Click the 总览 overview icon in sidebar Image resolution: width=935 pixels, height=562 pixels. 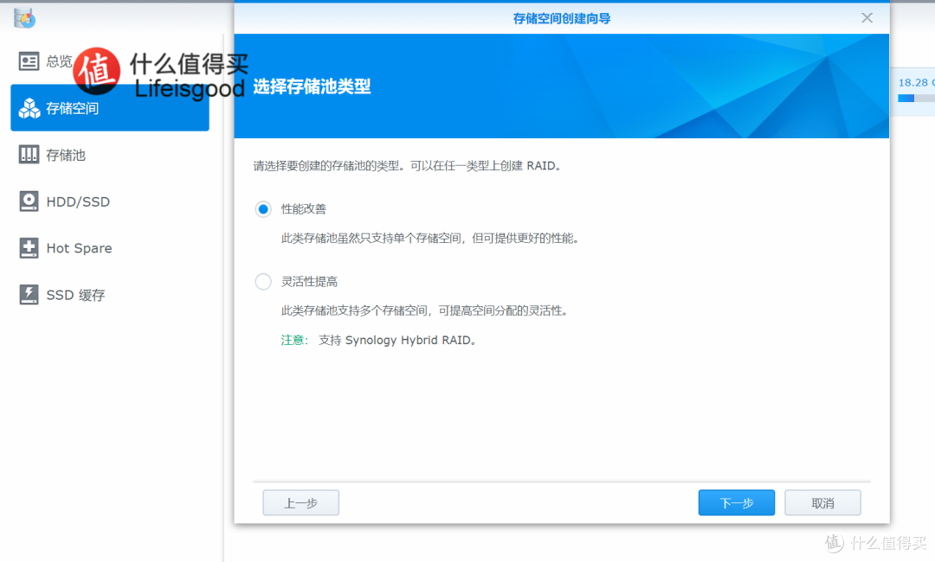click(x=29, y=61)
